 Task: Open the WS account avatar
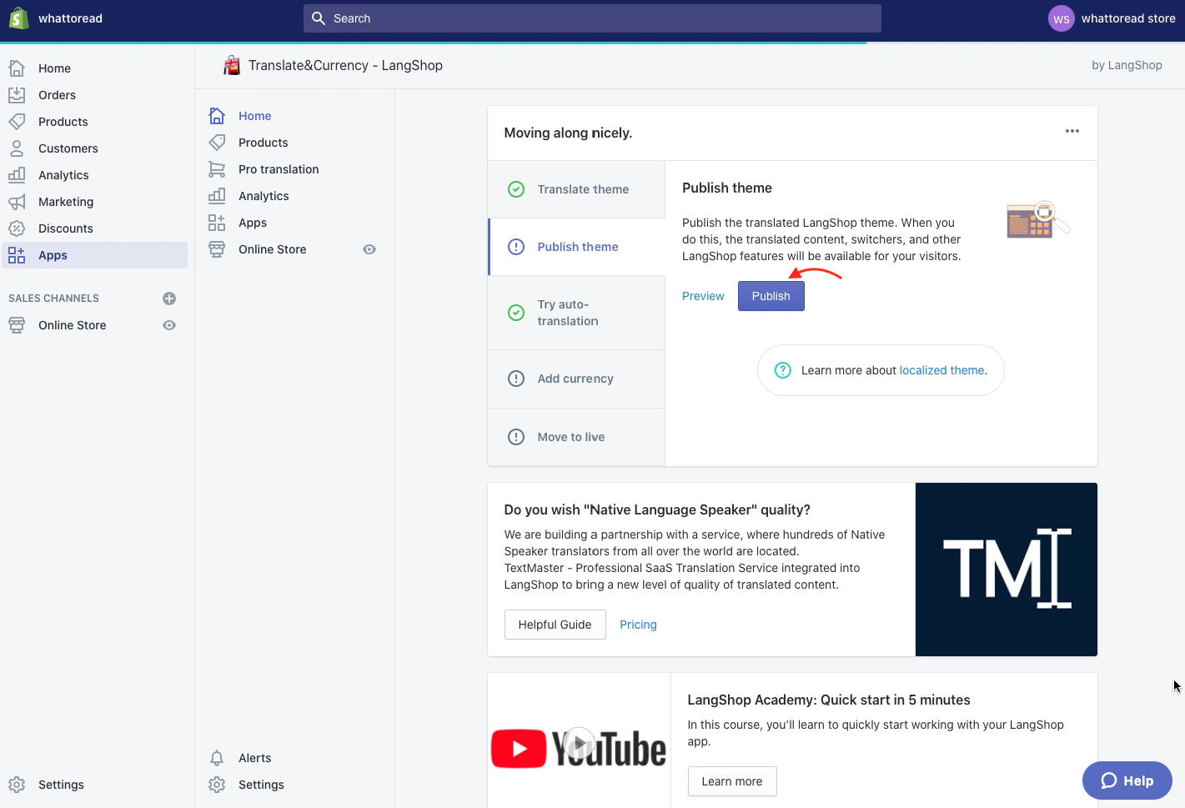[x=1061, y=18]
